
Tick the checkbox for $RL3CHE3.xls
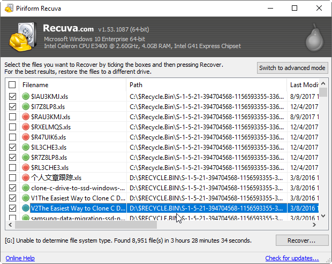(12, 167)
